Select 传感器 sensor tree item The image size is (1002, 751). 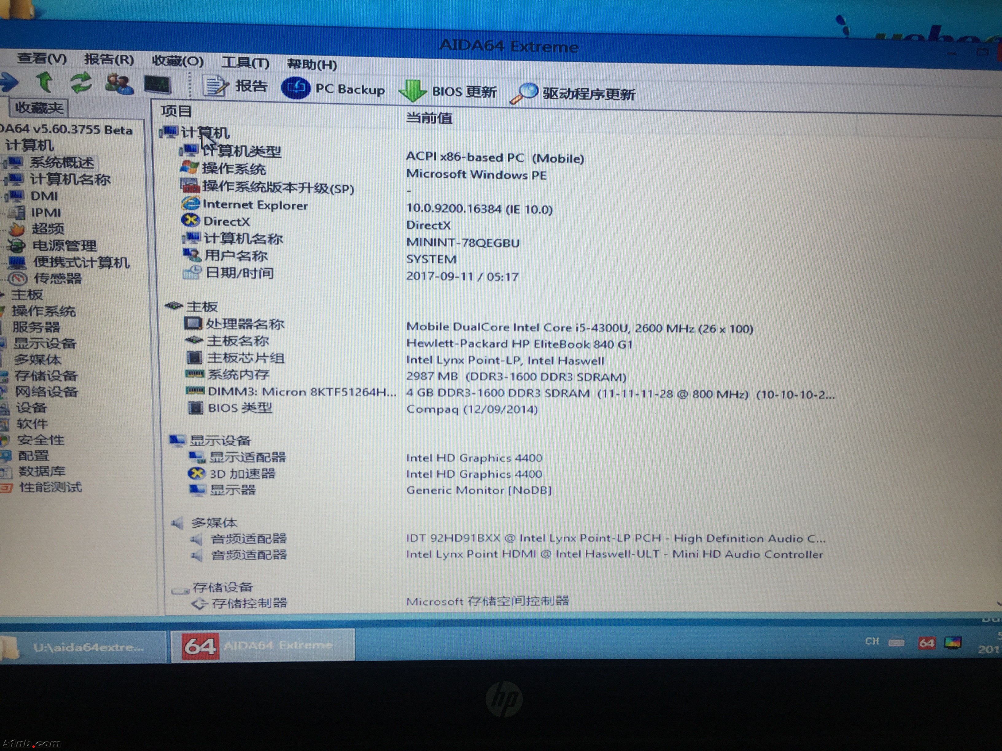tap(58, 278)
